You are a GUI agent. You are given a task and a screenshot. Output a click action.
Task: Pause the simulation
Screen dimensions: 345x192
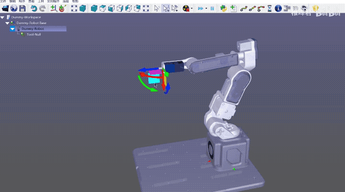(x=212, y=9)
